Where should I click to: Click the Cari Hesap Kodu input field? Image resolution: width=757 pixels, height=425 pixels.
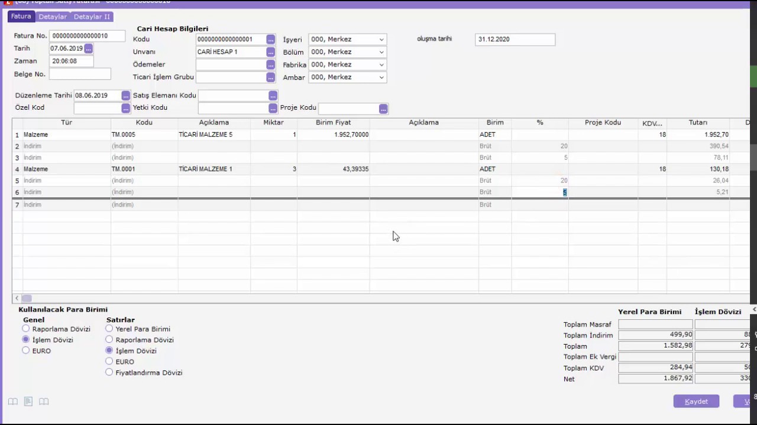(231, 40)
